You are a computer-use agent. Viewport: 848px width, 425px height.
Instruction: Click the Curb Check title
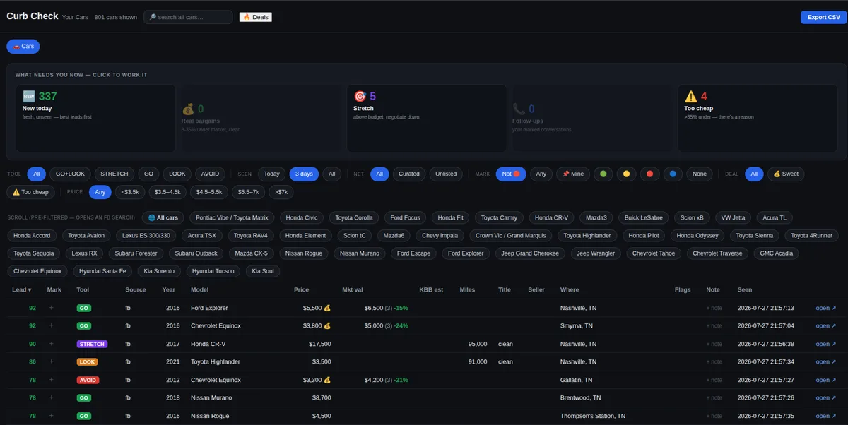[x=32, y=16]
